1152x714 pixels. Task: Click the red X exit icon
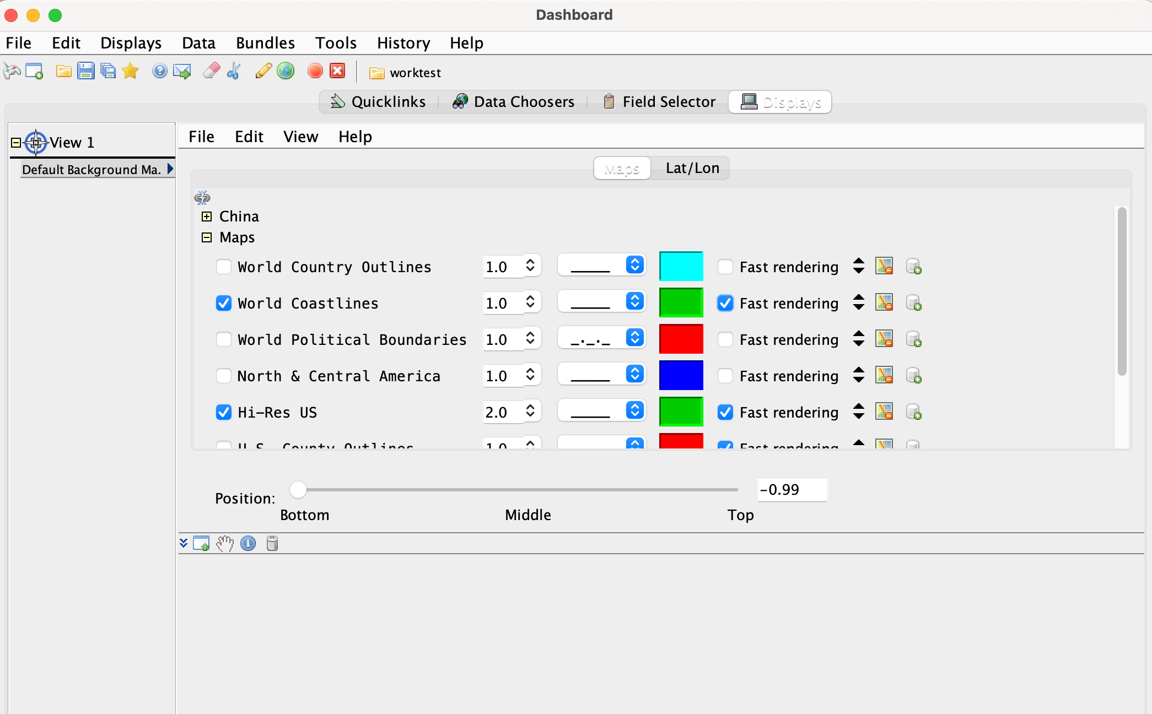pyautogui.click(x=337, y=71)
